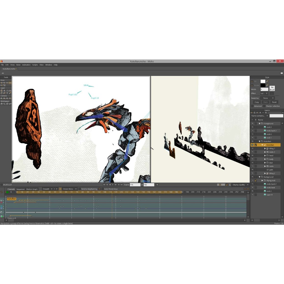Viewport: 284px width, 284px height.
Task: Toggle the Auto-freeze keys checkbox
Action: pyautogui.click(x=103, y=189)
